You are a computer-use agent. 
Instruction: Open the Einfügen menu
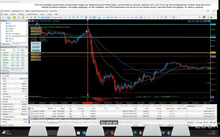[21, 14]
